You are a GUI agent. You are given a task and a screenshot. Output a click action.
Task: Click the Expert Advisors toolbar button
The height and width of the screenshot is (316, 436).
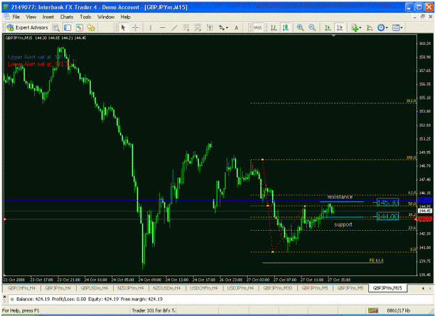27,27
